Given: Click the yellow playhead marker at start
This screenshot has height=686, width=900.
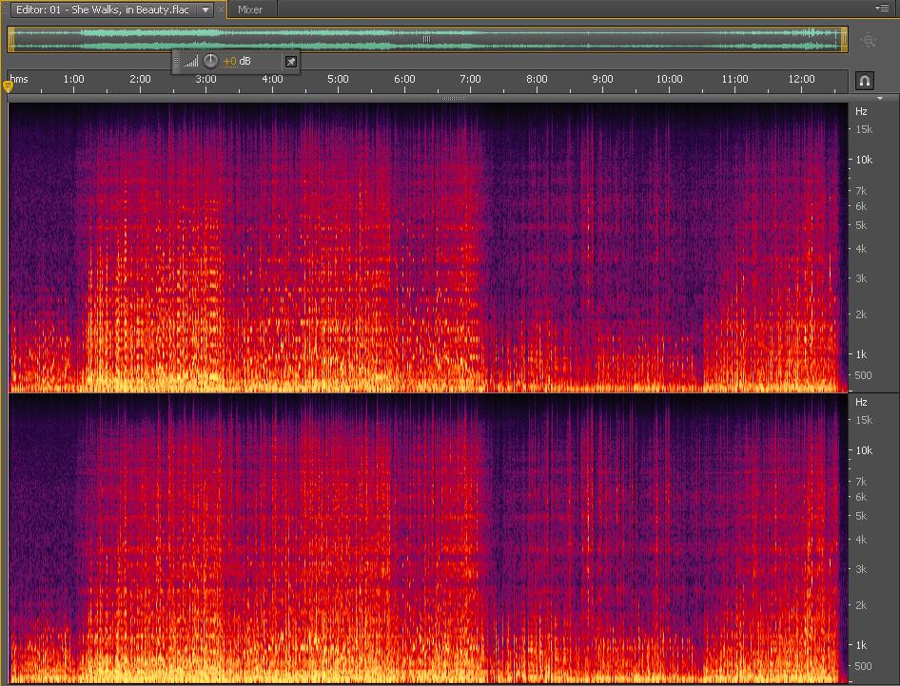Looking at the screenshot, I should pyautogui.click(x=9, y=86).
